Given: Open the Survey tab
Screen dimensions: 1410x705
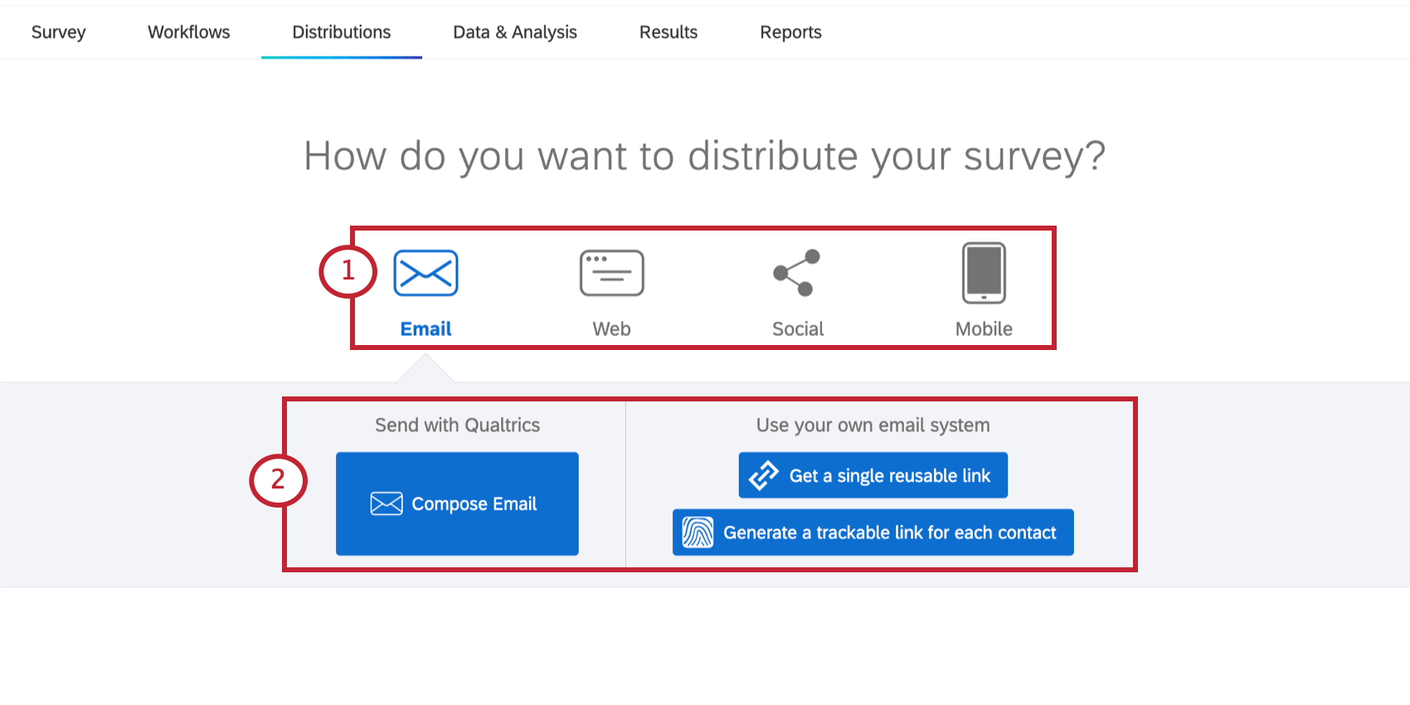Looking at the screenshot, I should [x=58, y=32].
